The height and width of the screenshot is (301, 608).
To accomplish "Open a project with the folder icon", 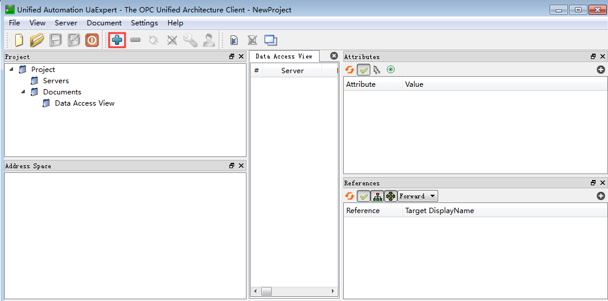I will [x=37, y=40].
